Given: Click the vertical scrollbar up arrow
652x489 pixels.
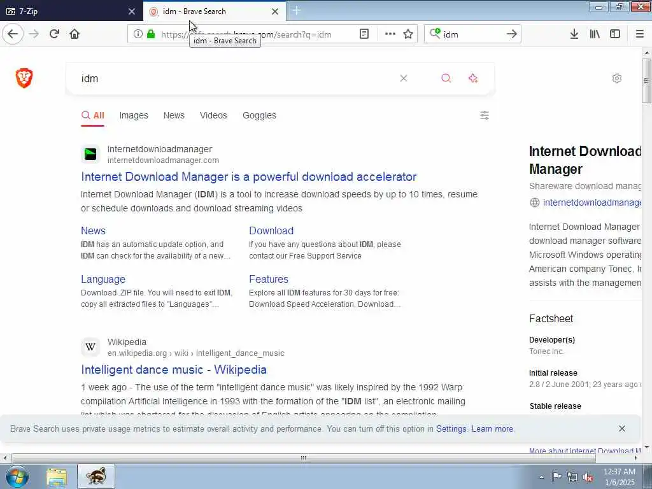Looking at the screenshot, I should pos(646,52).
